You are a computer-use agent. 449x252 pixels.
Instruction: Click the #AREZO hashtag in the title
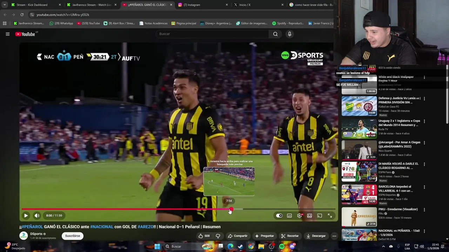pyautogui.click(x=146, y=227)
